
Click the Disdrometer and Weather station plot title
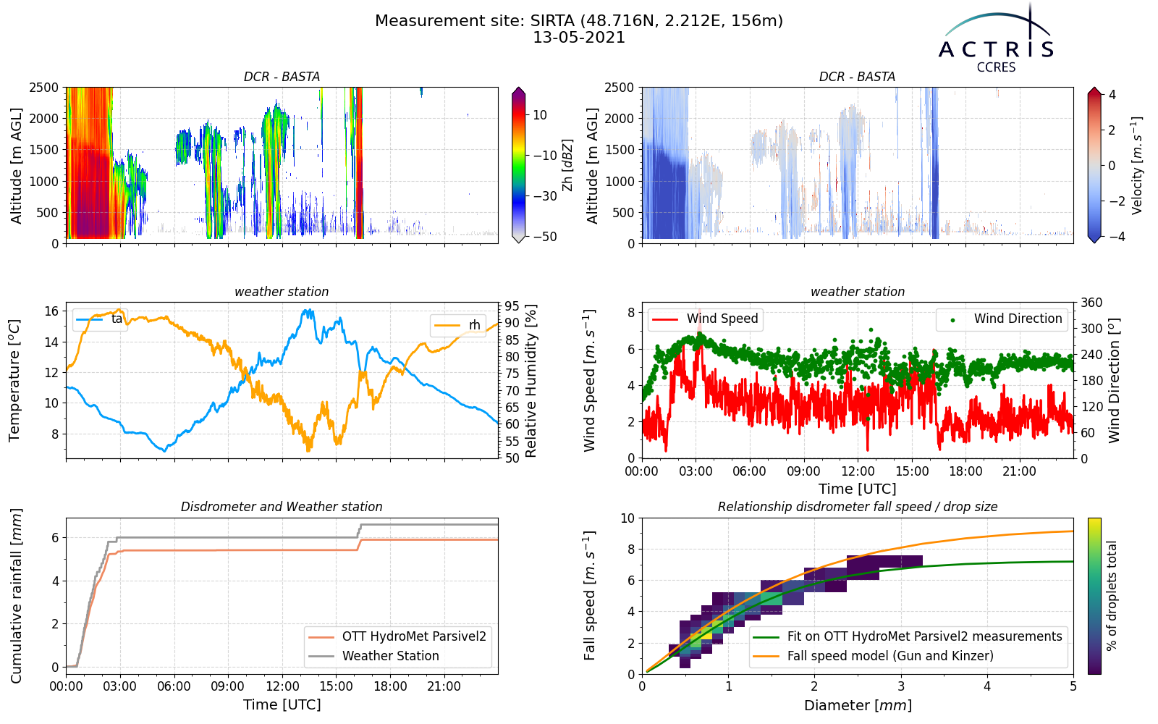point(282,507)
